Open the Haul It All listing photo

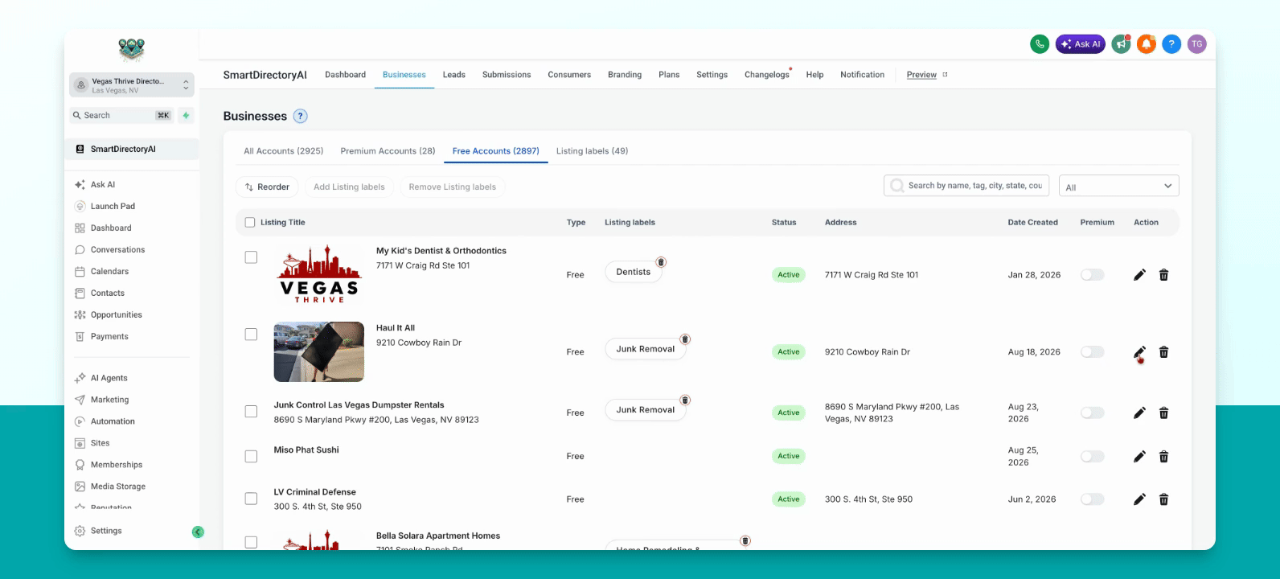pos(319,352)
